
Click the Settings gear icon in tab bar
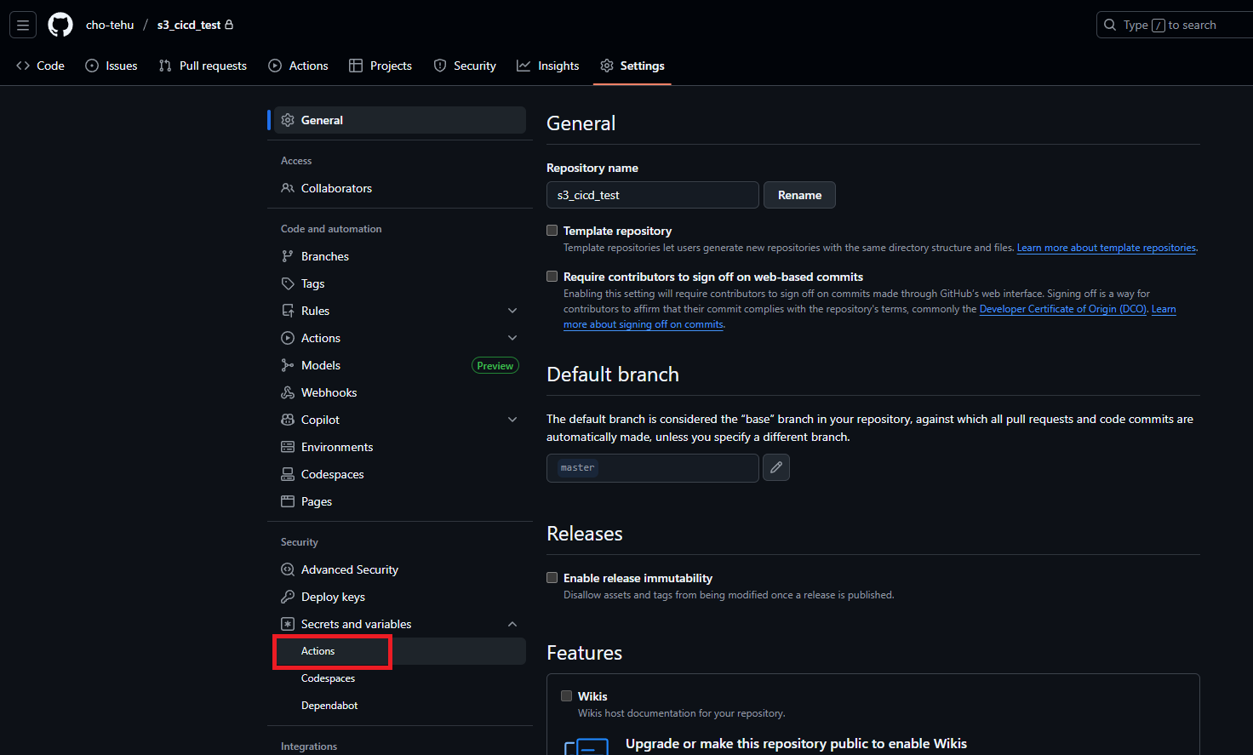[x=607, y=66]
